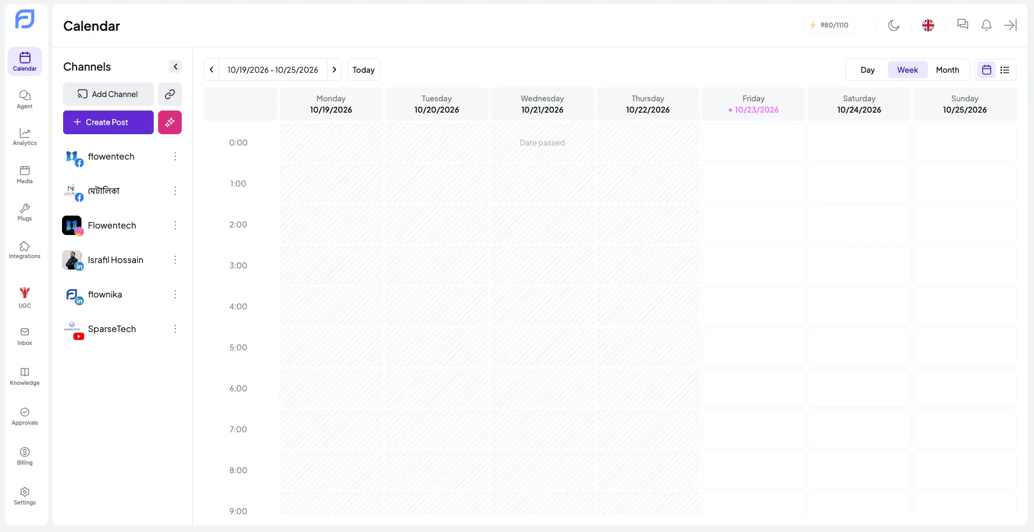This screenshot has height=532, width=1034.
Task: Open options menu for Flowentech Instagram channel
Action: 175,225
